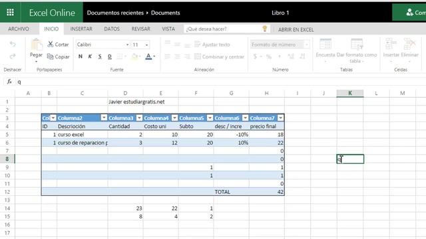This screenshot has width=426, height=239.
Task: Apply the font color A button
Action: 148,56
